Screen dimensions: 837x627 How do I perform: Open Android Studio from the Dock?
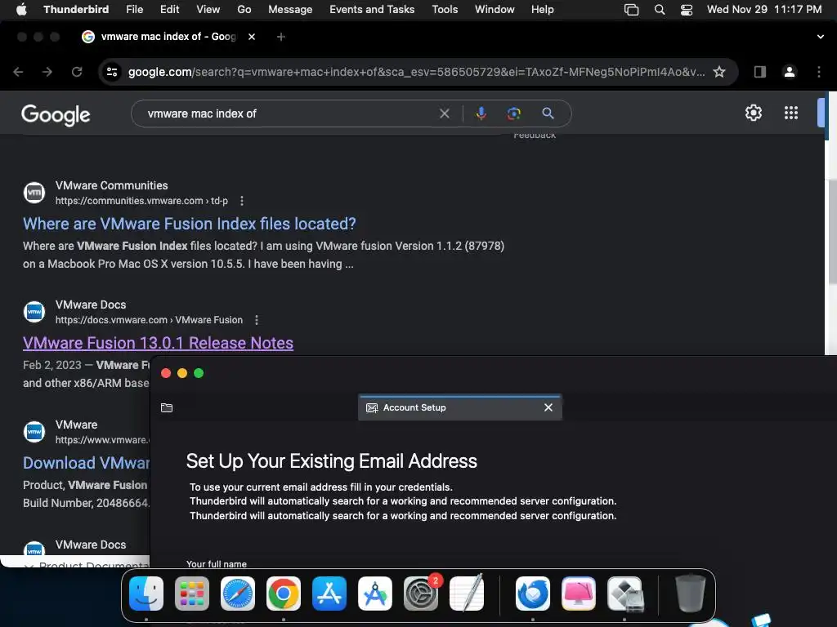374,594
